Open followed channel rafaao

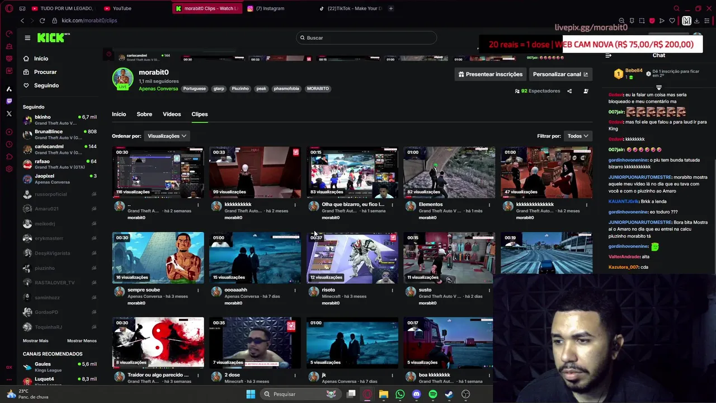59,164
